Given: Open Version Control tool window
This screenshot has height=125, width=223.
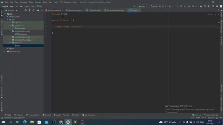Looking at the screenshot, I should pos(32,115).
